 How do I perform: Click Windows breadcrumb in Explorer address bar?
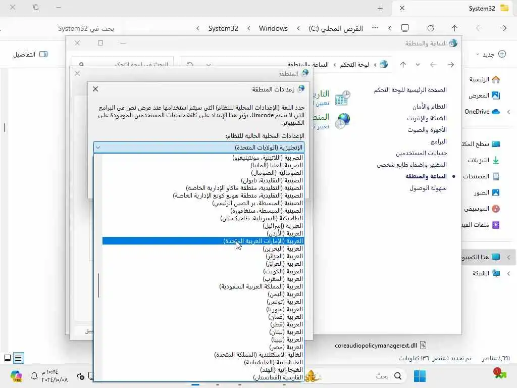pos(273,28)
